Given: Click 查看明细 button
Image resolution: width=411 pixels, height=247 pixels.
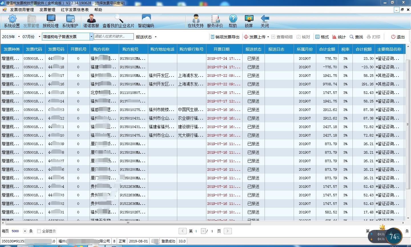Looking at the screenshot, I should pyautogui.click(x=282, y=37).
